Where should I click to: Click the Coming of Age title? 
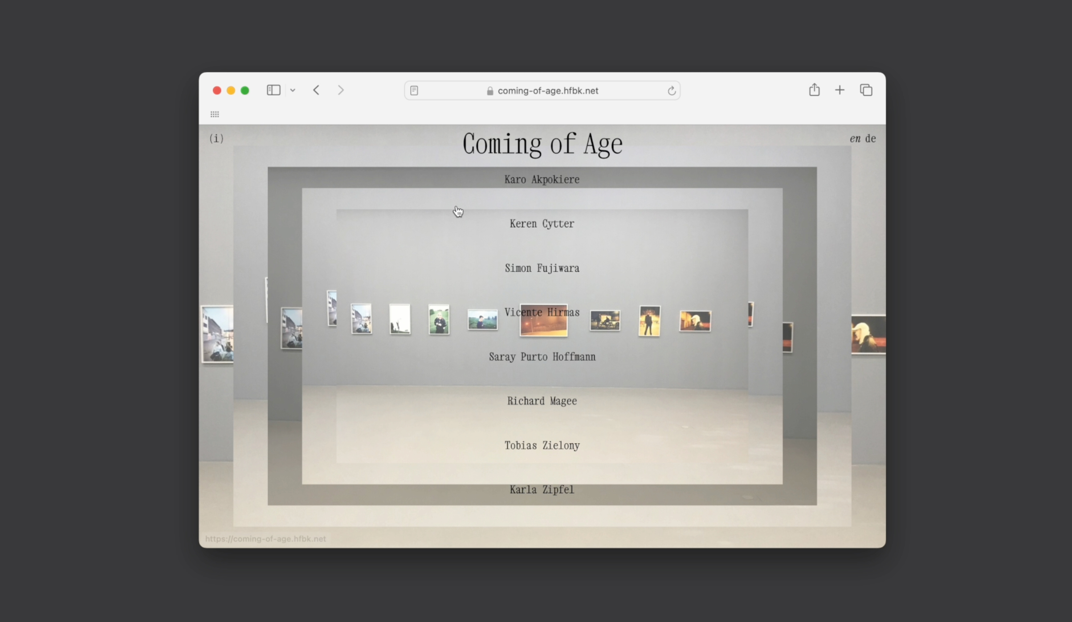click(x=542, y=144)
